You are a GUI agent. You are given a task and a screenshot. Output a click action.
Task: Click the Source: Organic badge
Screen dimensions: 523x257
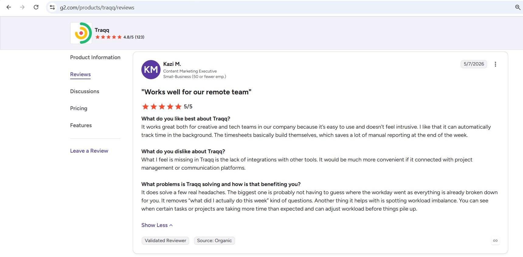click(x=214, y=241)
